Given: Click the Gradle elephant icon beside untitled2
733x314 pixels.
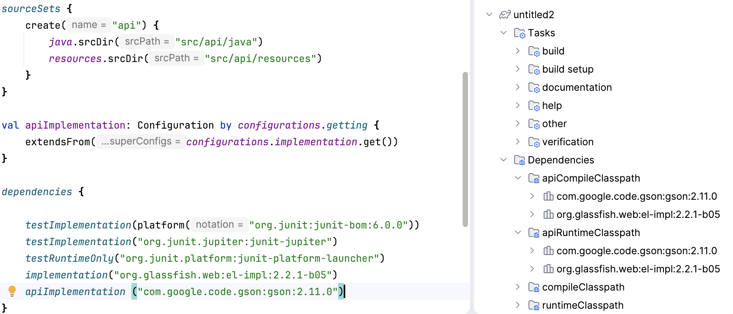Looking at the screenshot, I should 505,15.
